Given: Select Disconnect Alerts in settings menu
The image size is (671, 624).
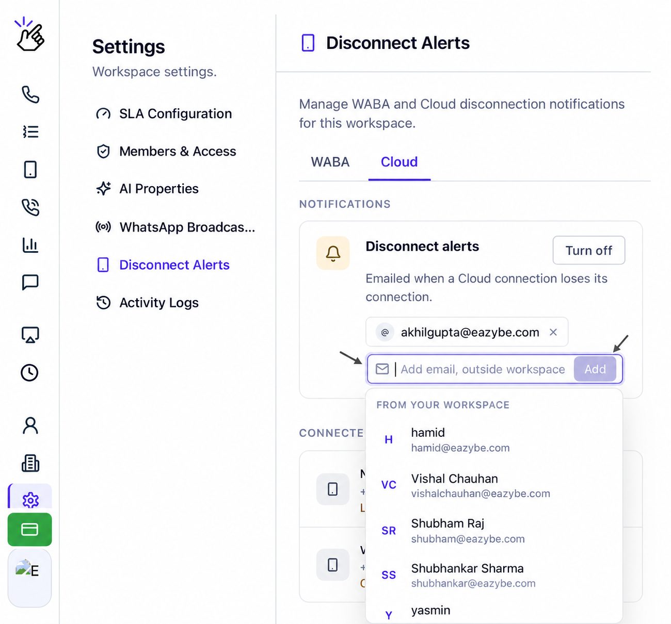Looking at the screenshot, I should tap(163, 265).
